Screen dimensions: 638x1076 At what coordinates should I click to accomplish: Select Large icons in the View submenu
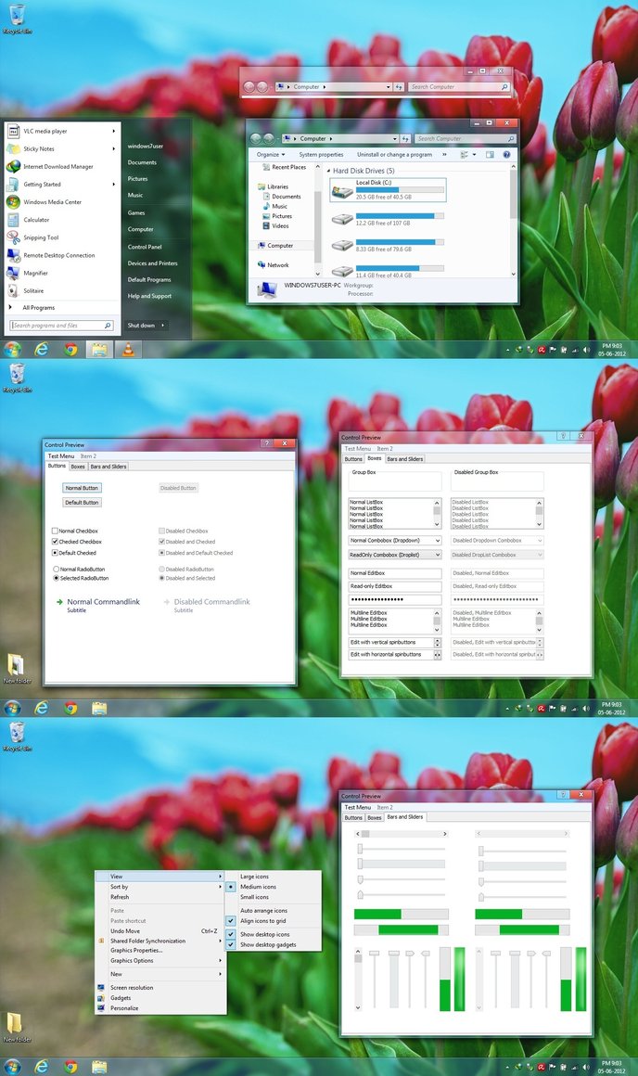click(x=254, y=876)
